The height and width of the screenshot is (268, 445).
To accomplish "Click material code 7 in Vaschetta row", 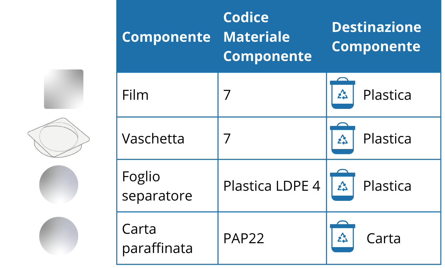I will [227, 139].
